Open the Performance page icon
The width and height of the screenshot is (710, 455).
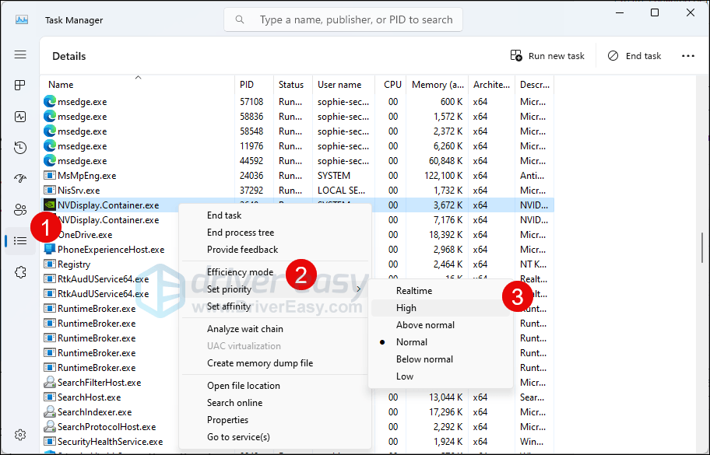(x=20, y=117)
